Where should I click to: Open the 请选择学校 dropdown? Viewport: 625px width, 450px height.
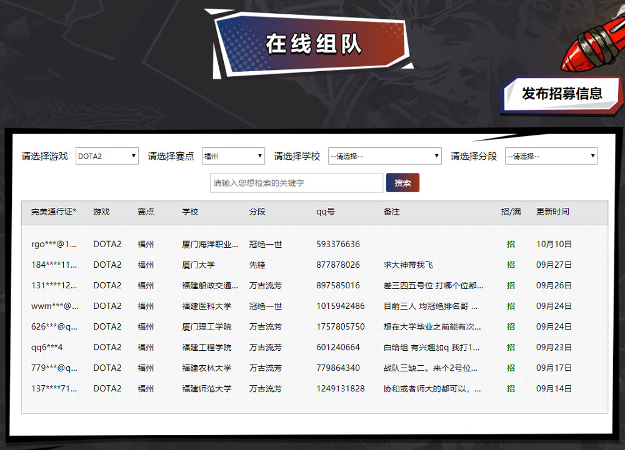pyautogui.click(x=384, y=155)
